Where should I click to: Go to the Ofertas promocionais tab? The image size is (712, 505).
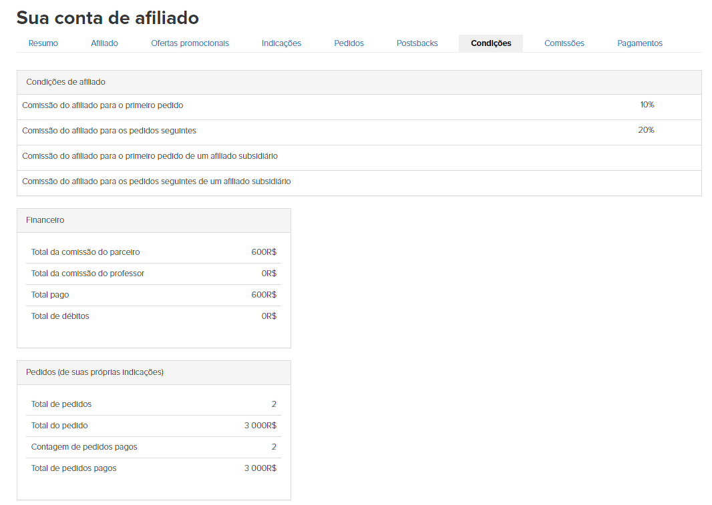[190, 43]
